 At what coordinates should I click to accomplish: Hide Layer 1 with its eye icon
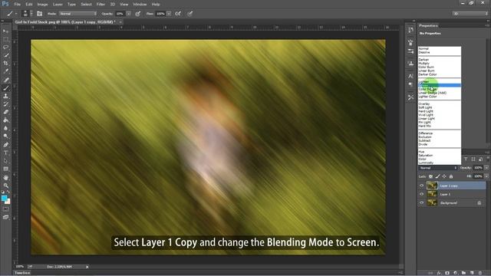click(x=421, y=194)
